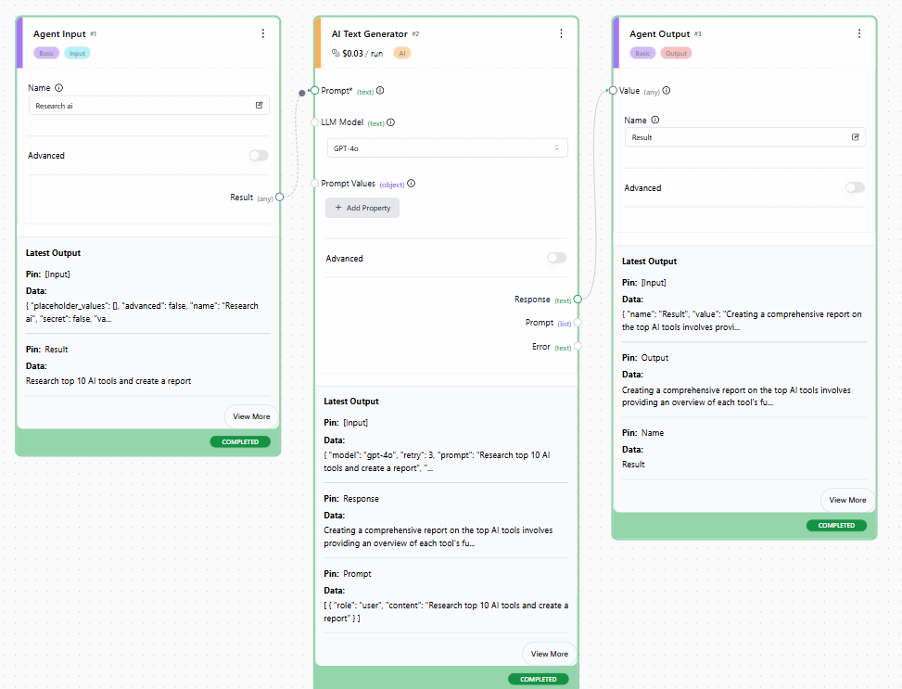Toggle Advanced switch in Agent Input block
Screen dimensions: 902x689
[259, 156]
